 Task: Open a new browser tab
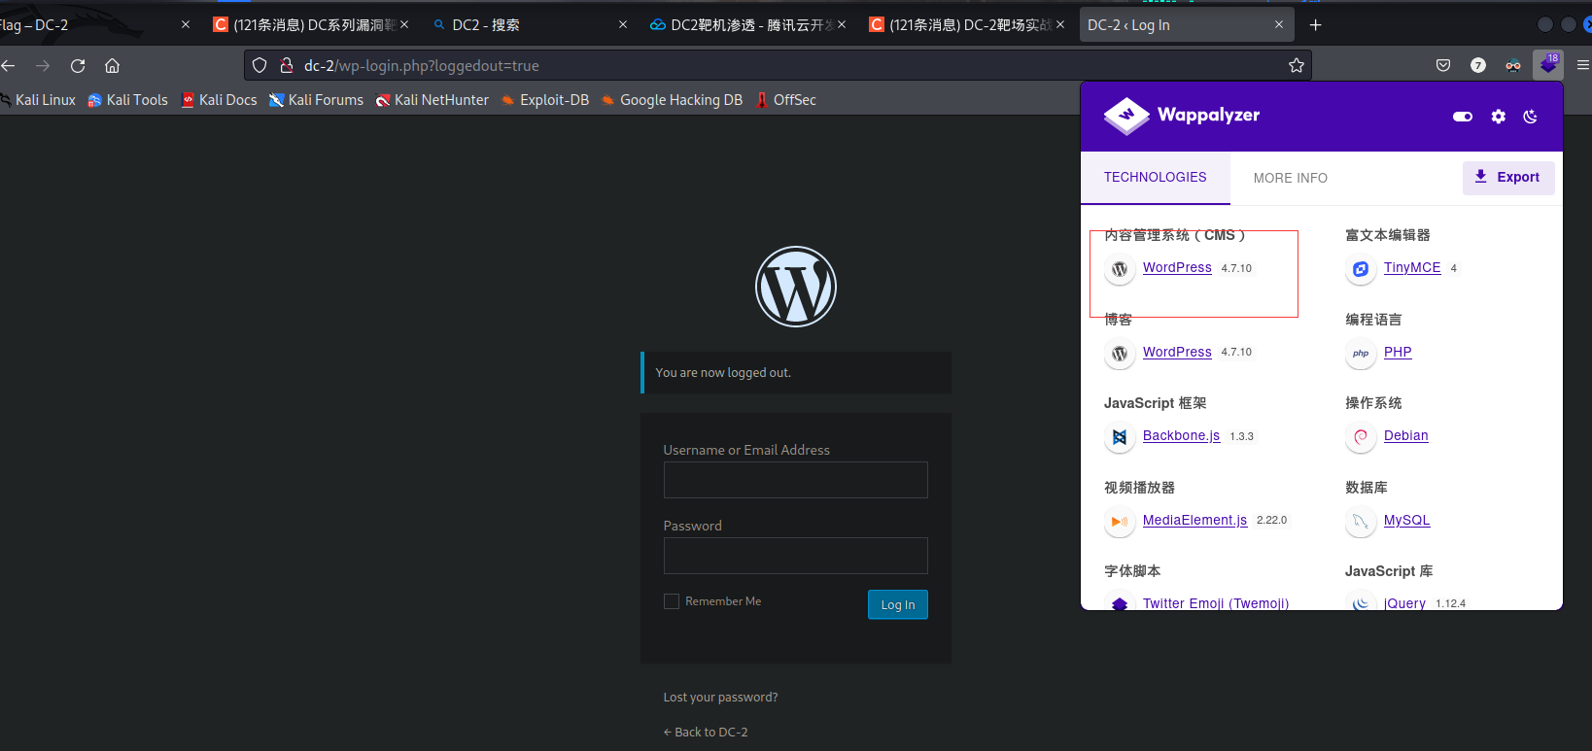(1315, 25)
